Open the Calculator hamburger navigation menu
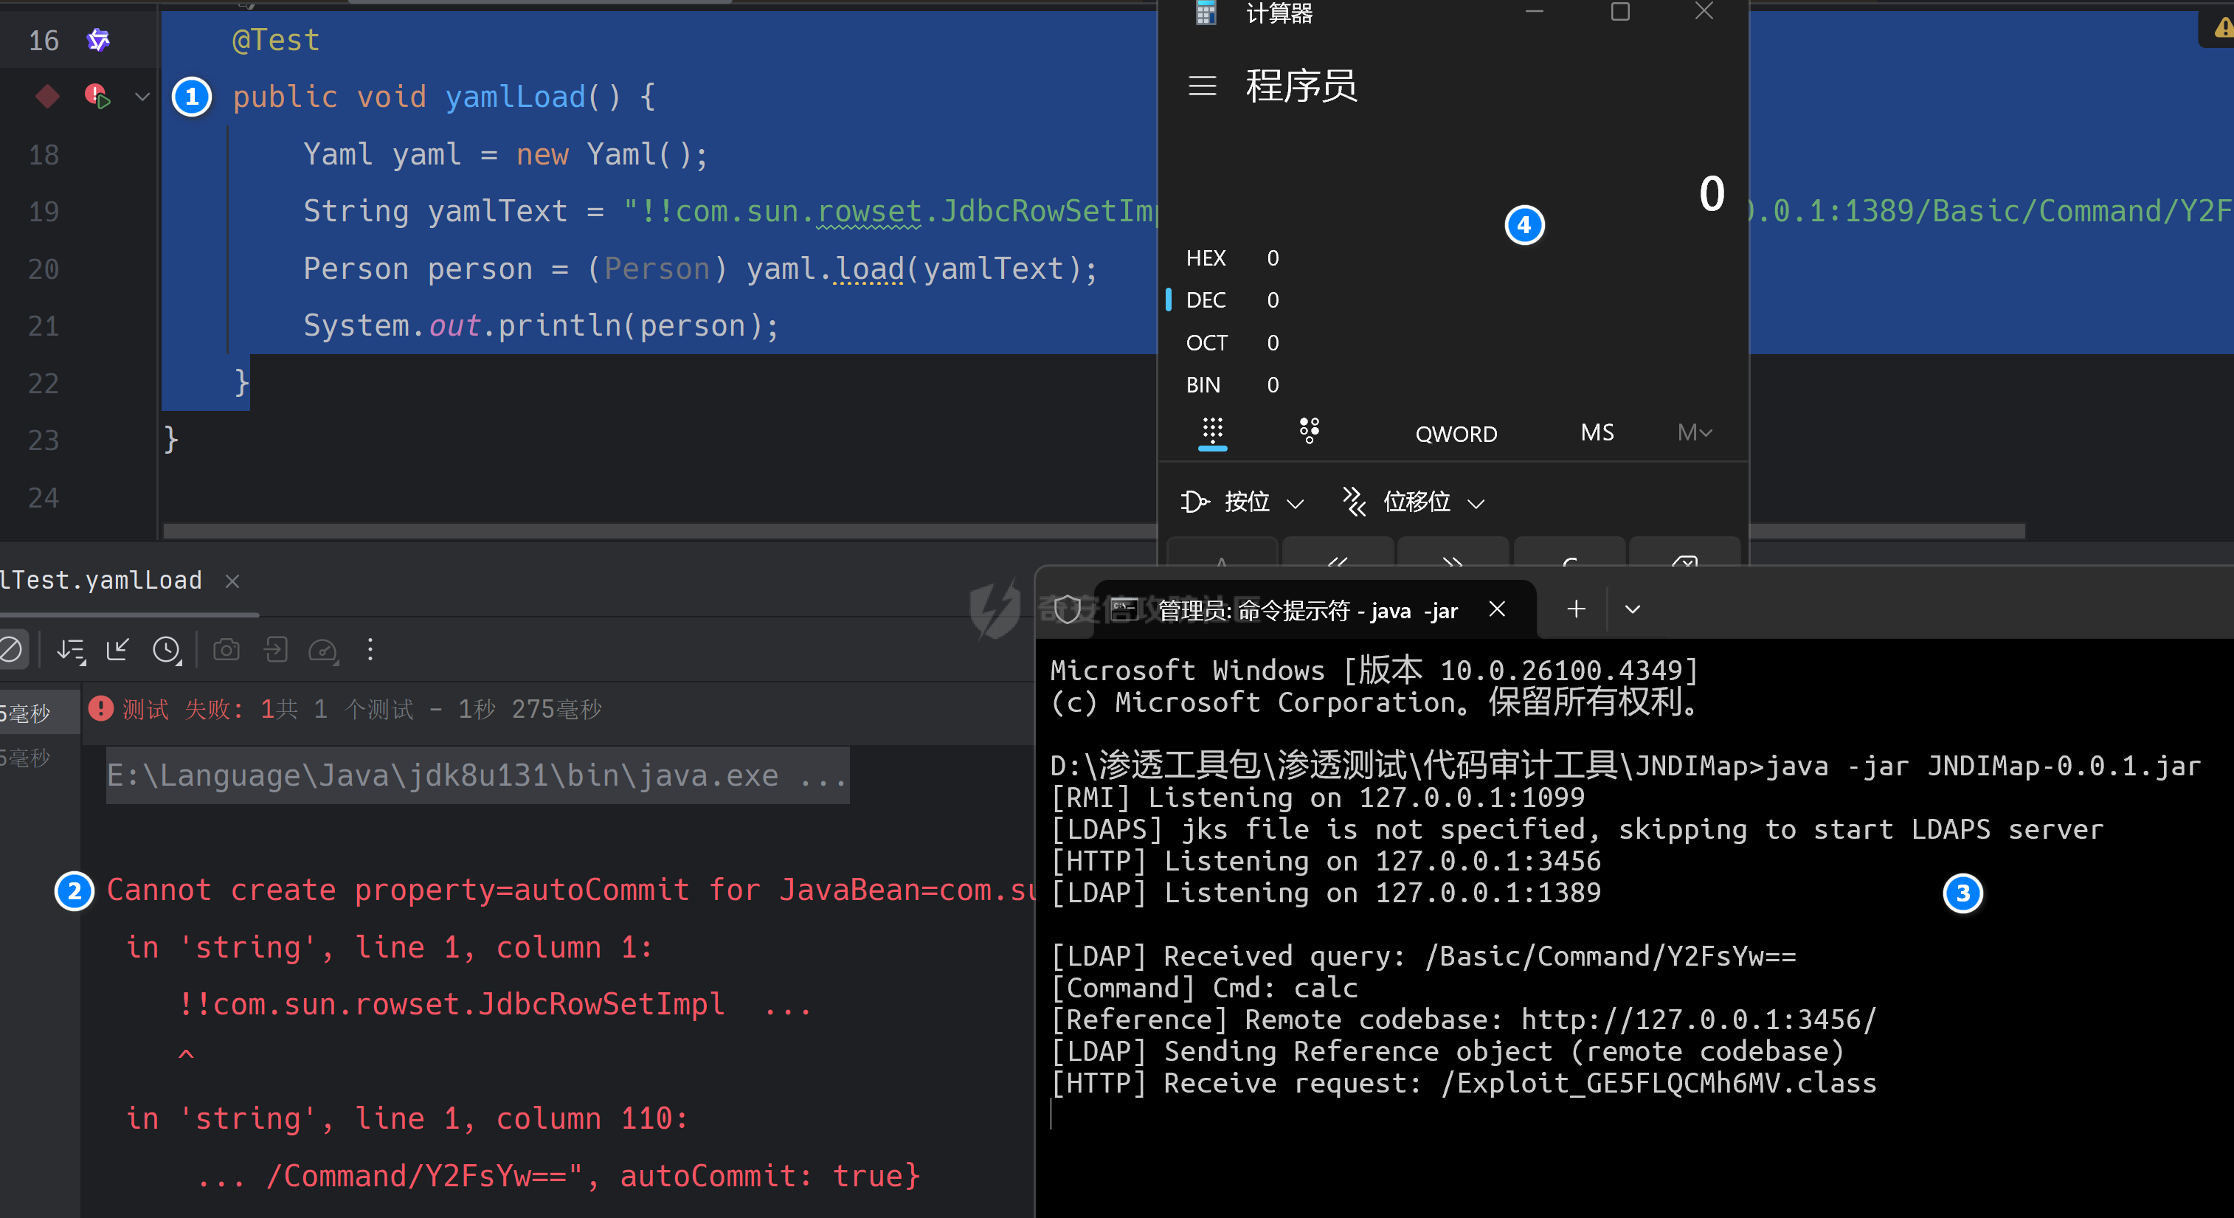 pyautogui.click(x=1202, y=86)
